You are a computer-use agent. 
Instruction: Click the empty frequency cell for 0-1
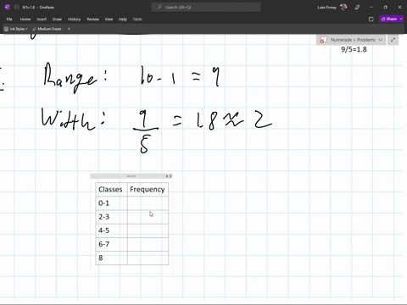click(x=148, y=203)
